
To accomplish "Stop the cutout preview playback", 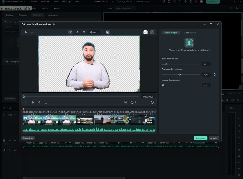I will tap(46, 102).
